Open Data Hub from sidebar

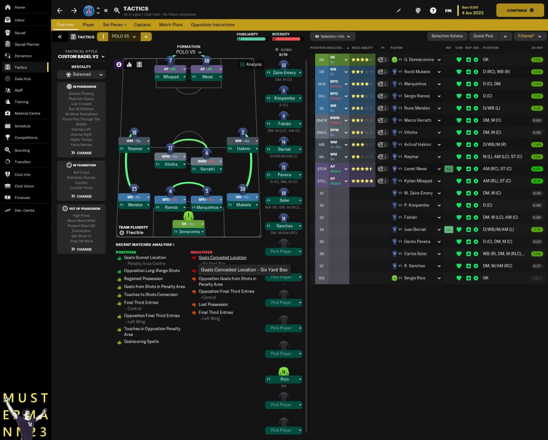tap(23, 79)
